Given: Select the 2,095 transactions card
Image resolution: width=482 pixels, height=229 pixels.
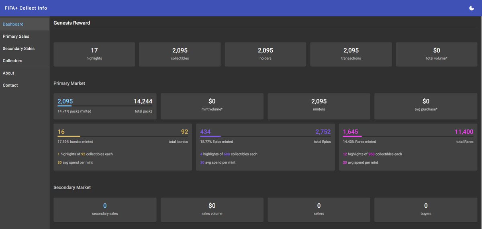Looking at the screenshot, I should (351, 55).
